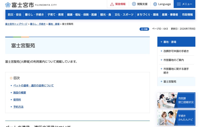
Task: Go to 暮らし・手続き breadcrumb link
Action: 38,24
